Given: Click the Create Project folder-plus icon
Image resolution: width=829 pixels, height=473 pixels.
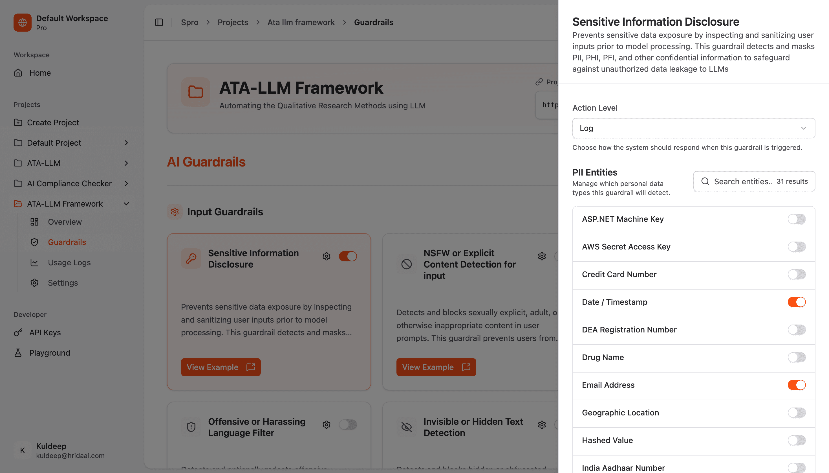Looking at the screenshot, I should coord(18,122).
